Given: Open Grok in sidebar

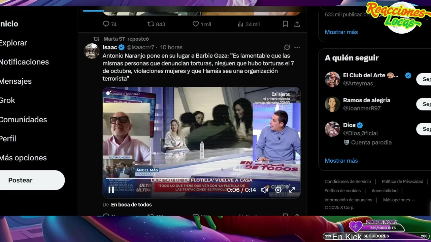Looking at the screenshot, I should [7, 100].
